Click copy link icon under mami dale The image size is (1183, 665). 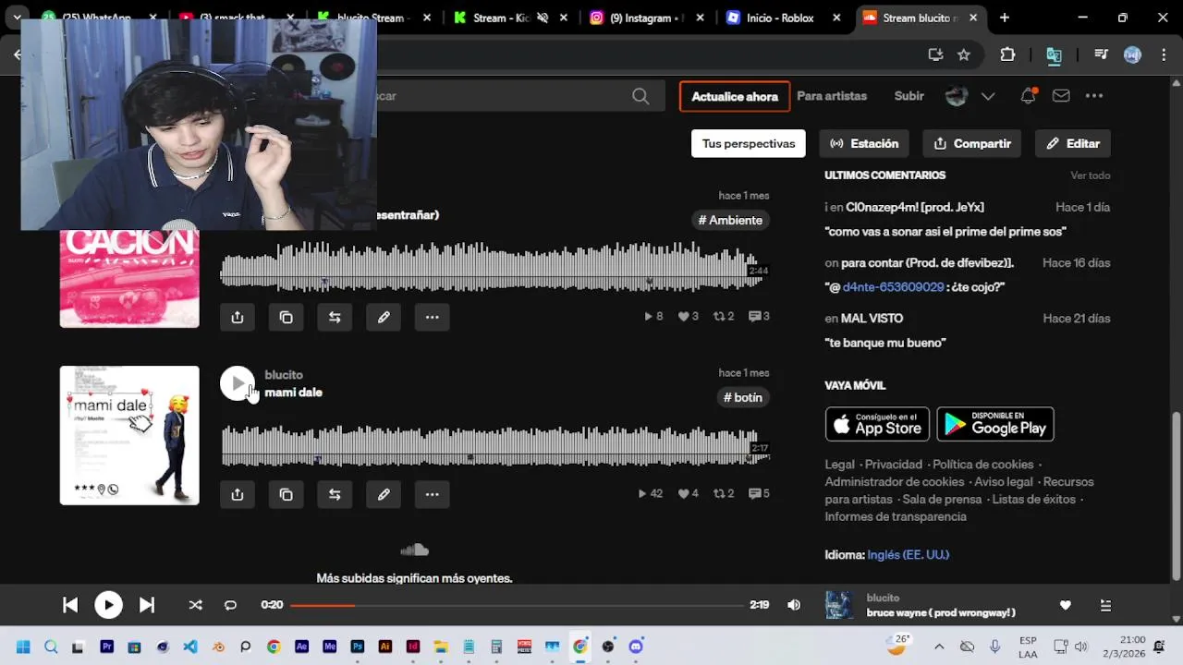(286, 494)
